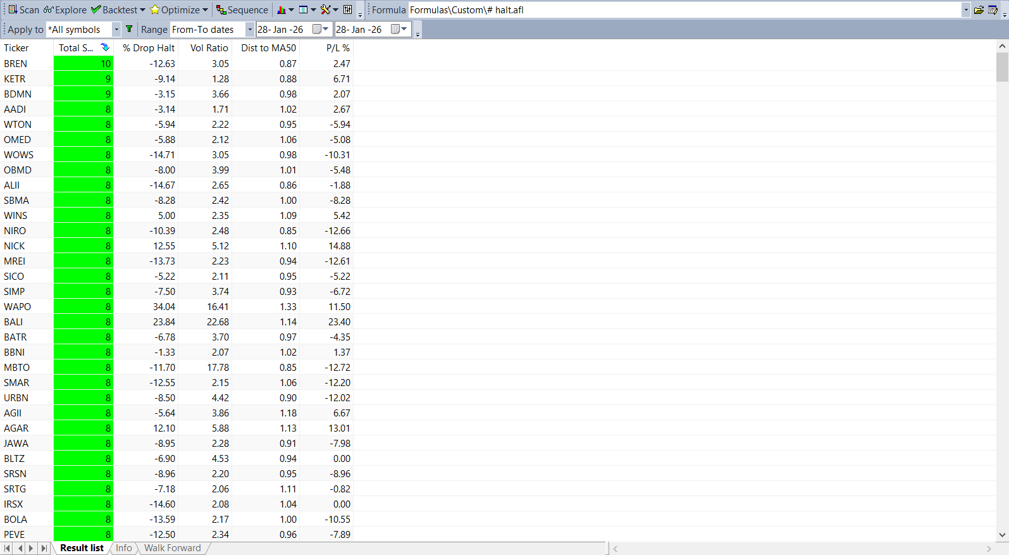This screenshot has width=1009, height=555.
Task: Start Backtest using green checkmark button
Action: point(114,10)
